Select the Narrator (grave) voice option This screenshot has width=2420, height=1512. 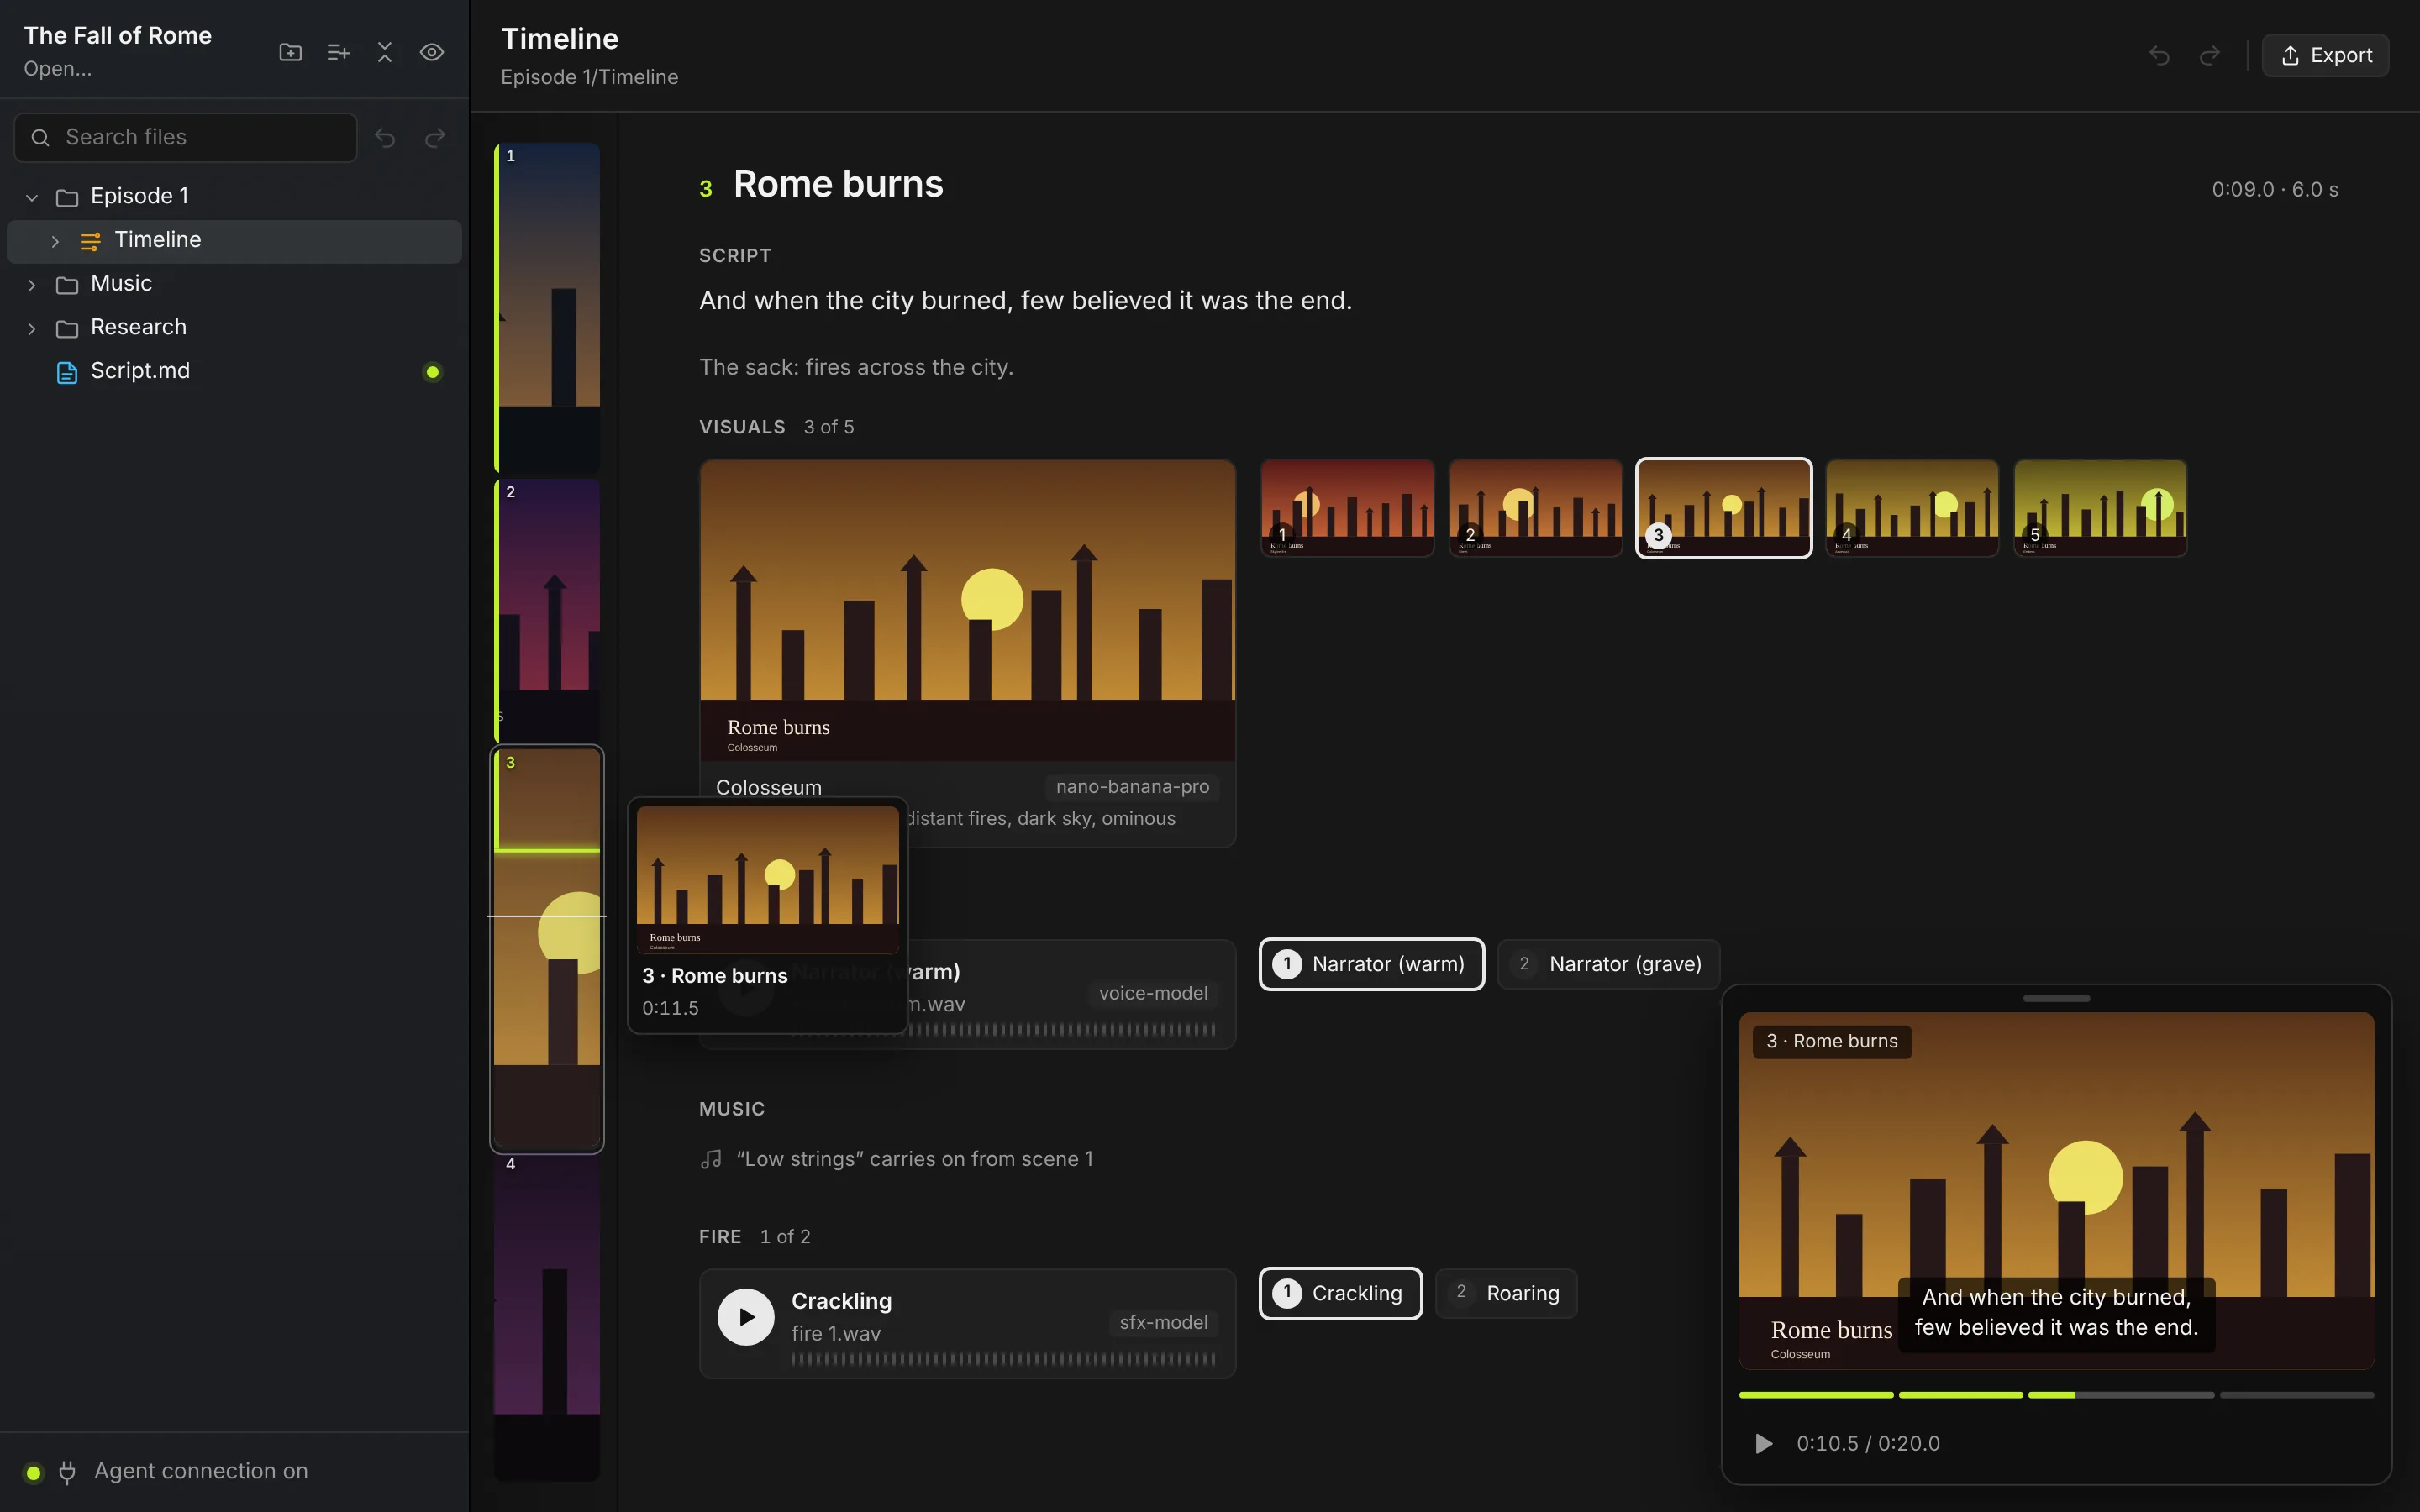(x=1608, y=964)
